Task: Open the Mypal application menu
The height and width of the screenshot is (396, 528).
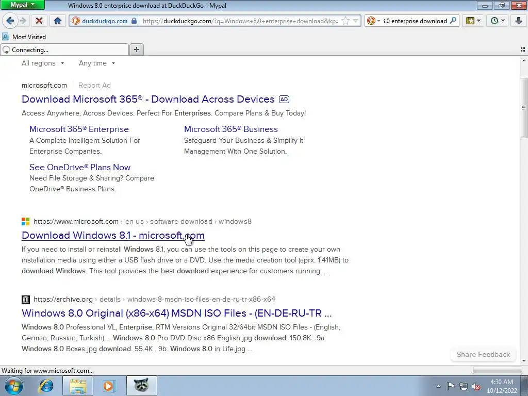Action: [x=22, y=5]
